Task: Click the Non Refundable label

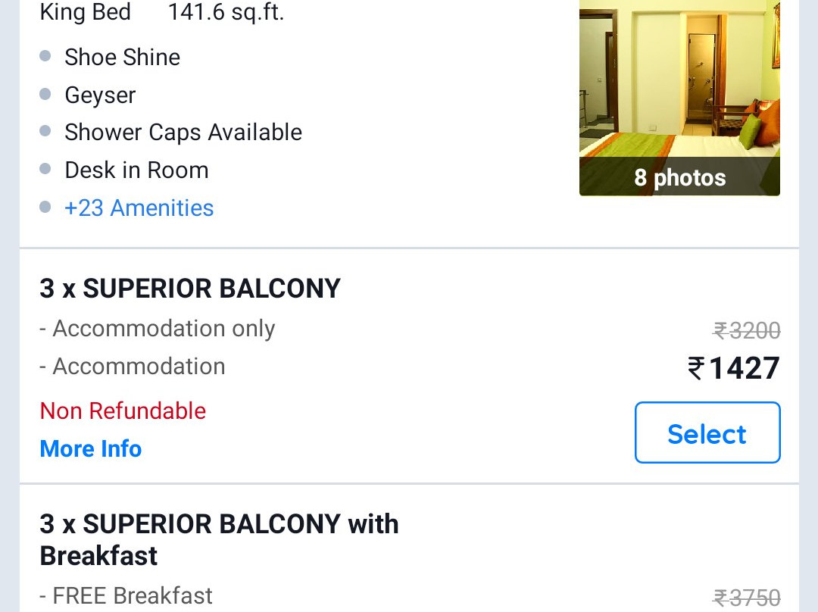Action: point(122,411)
